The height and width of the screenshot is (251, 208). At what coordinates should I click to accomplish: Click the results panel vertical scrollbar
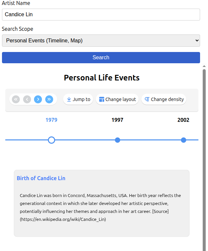click(204, 159)
